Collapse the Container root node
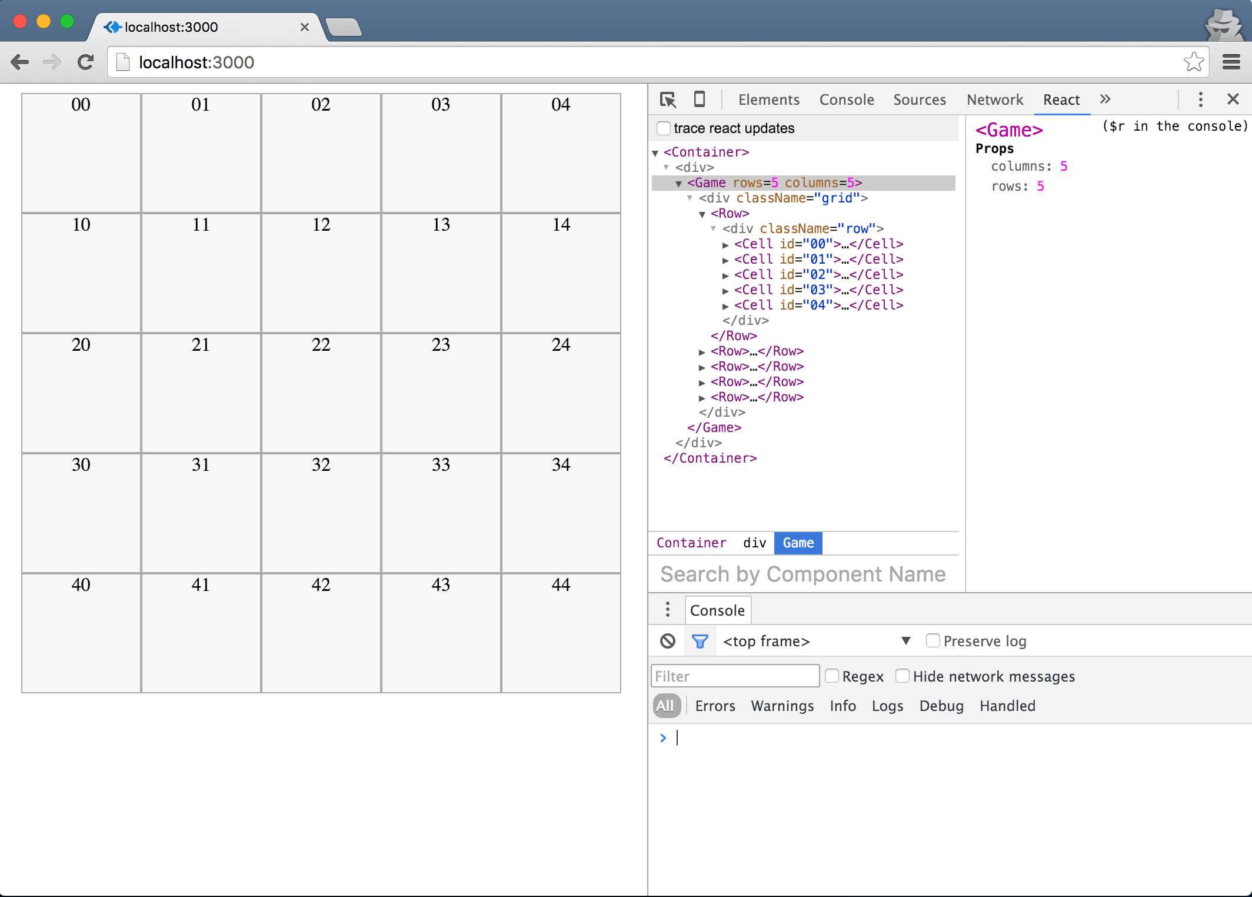This screenshot has width=1252, height=897. coord(655,153)
